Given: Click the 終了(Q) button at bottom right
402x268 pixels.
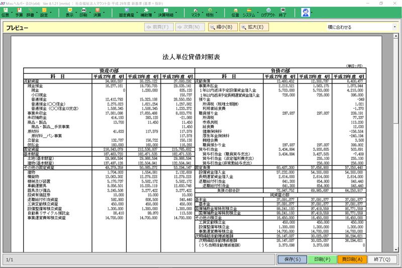Looking at the screenshot, I should pos(382,259).
